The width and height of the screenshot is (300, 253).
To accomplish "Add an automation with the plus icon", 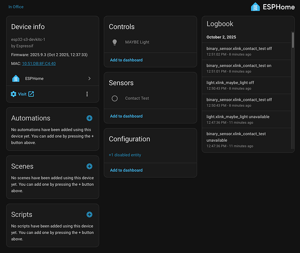I will pyautogui.click(x=89, y=118).
